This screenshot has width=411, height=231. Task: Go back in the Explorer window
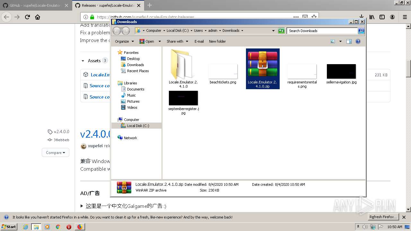click(117, 31)
